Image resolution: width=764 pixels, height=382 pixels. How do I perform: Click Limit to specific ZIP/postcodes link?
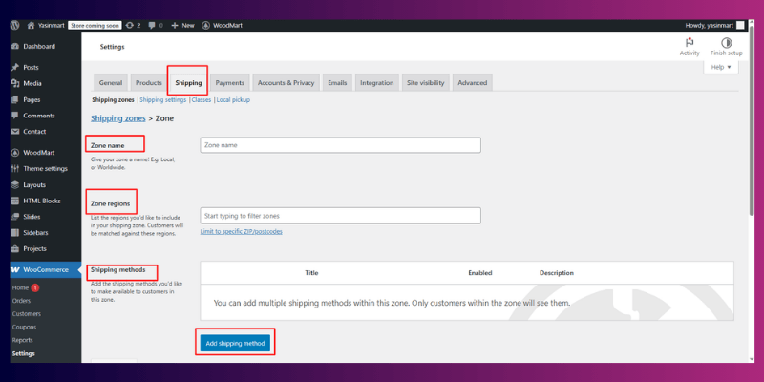tap(242, 231)
